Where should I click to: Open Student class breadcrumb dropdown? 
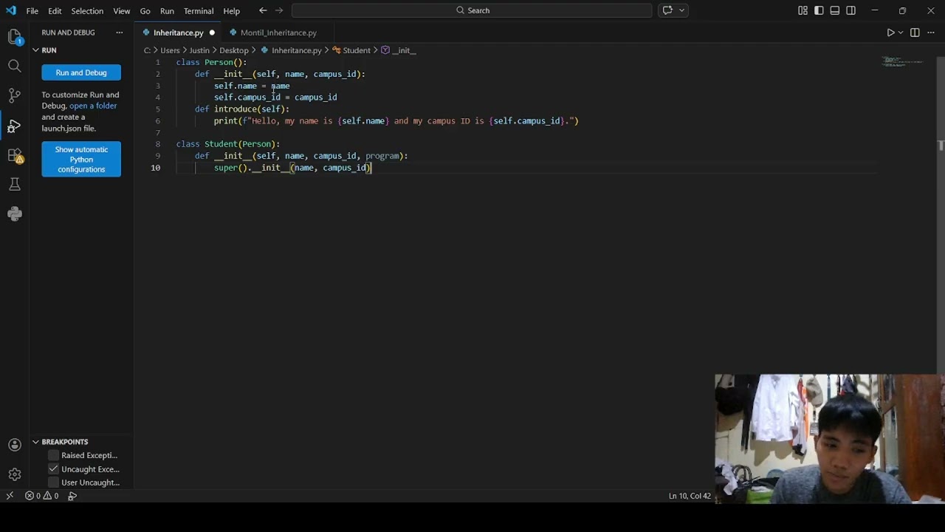pos(351,50)
